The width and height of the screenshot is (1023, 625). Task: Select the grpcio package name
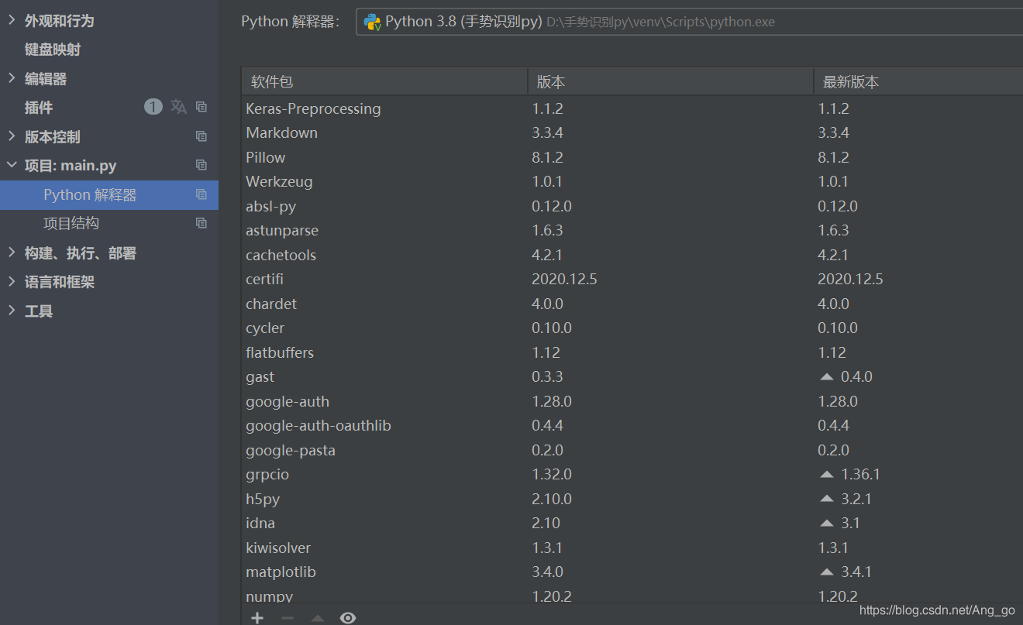click(x=267, y=475)
